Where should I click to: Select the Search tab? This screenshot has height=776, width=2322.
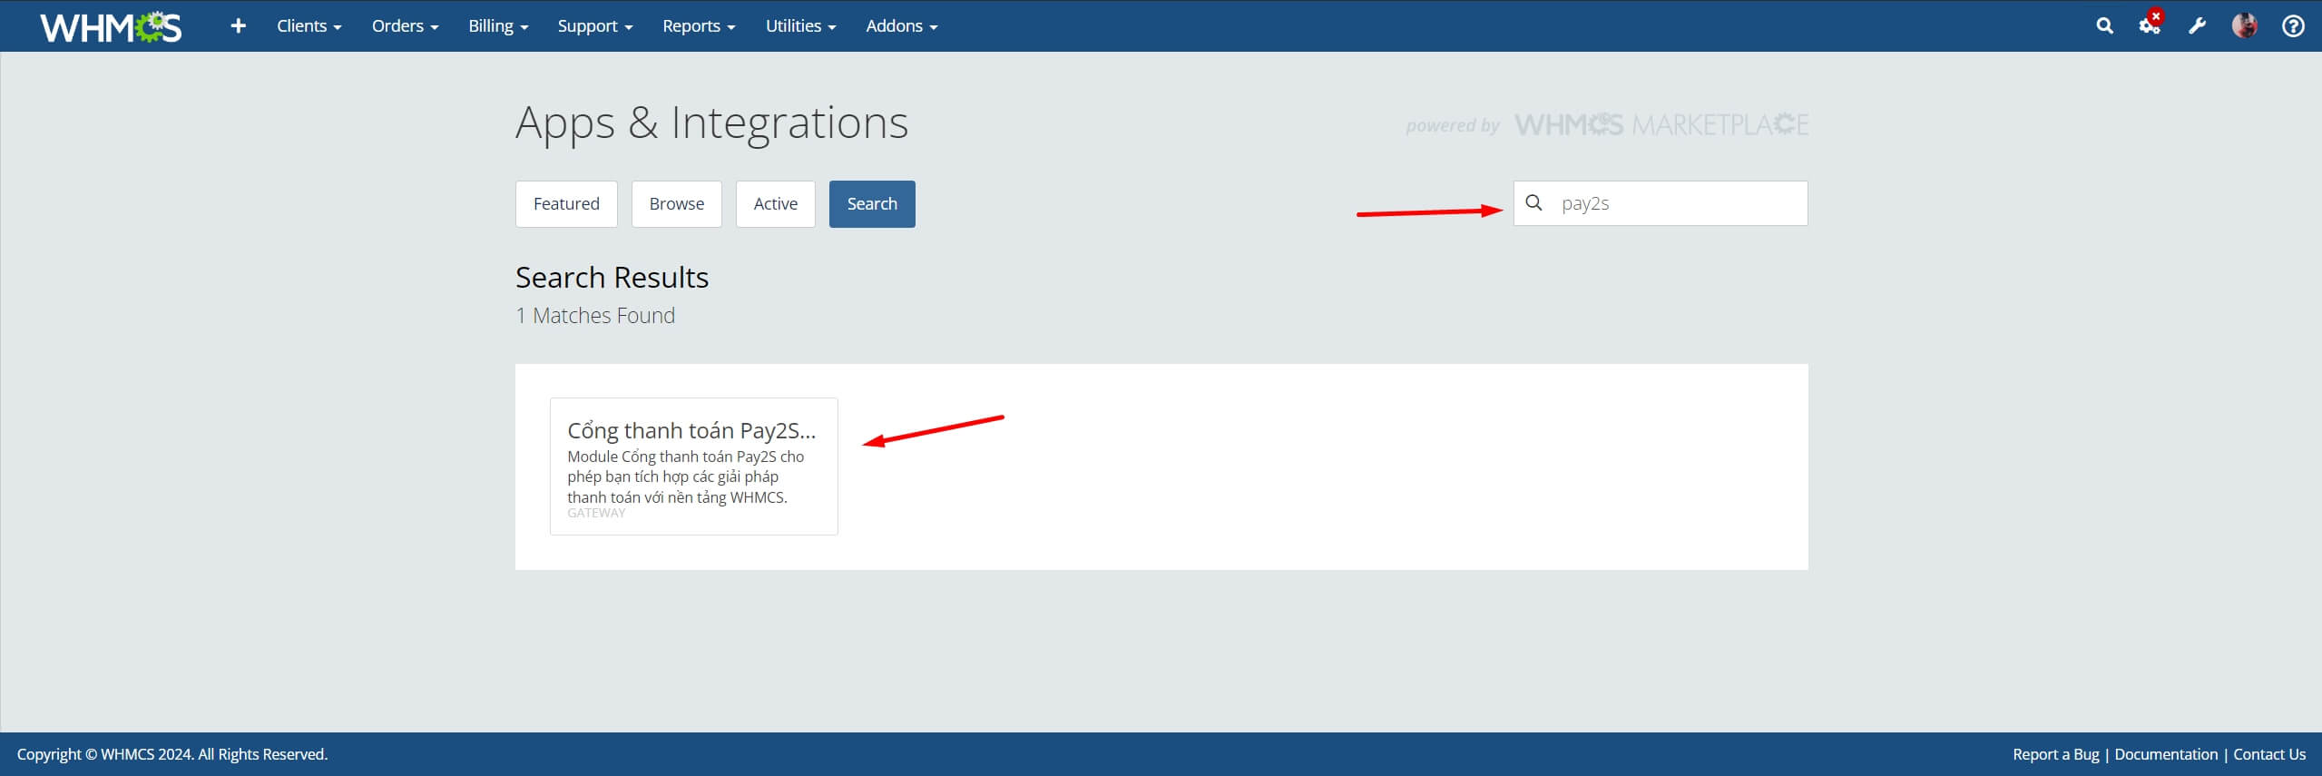[x=872, y=204]
